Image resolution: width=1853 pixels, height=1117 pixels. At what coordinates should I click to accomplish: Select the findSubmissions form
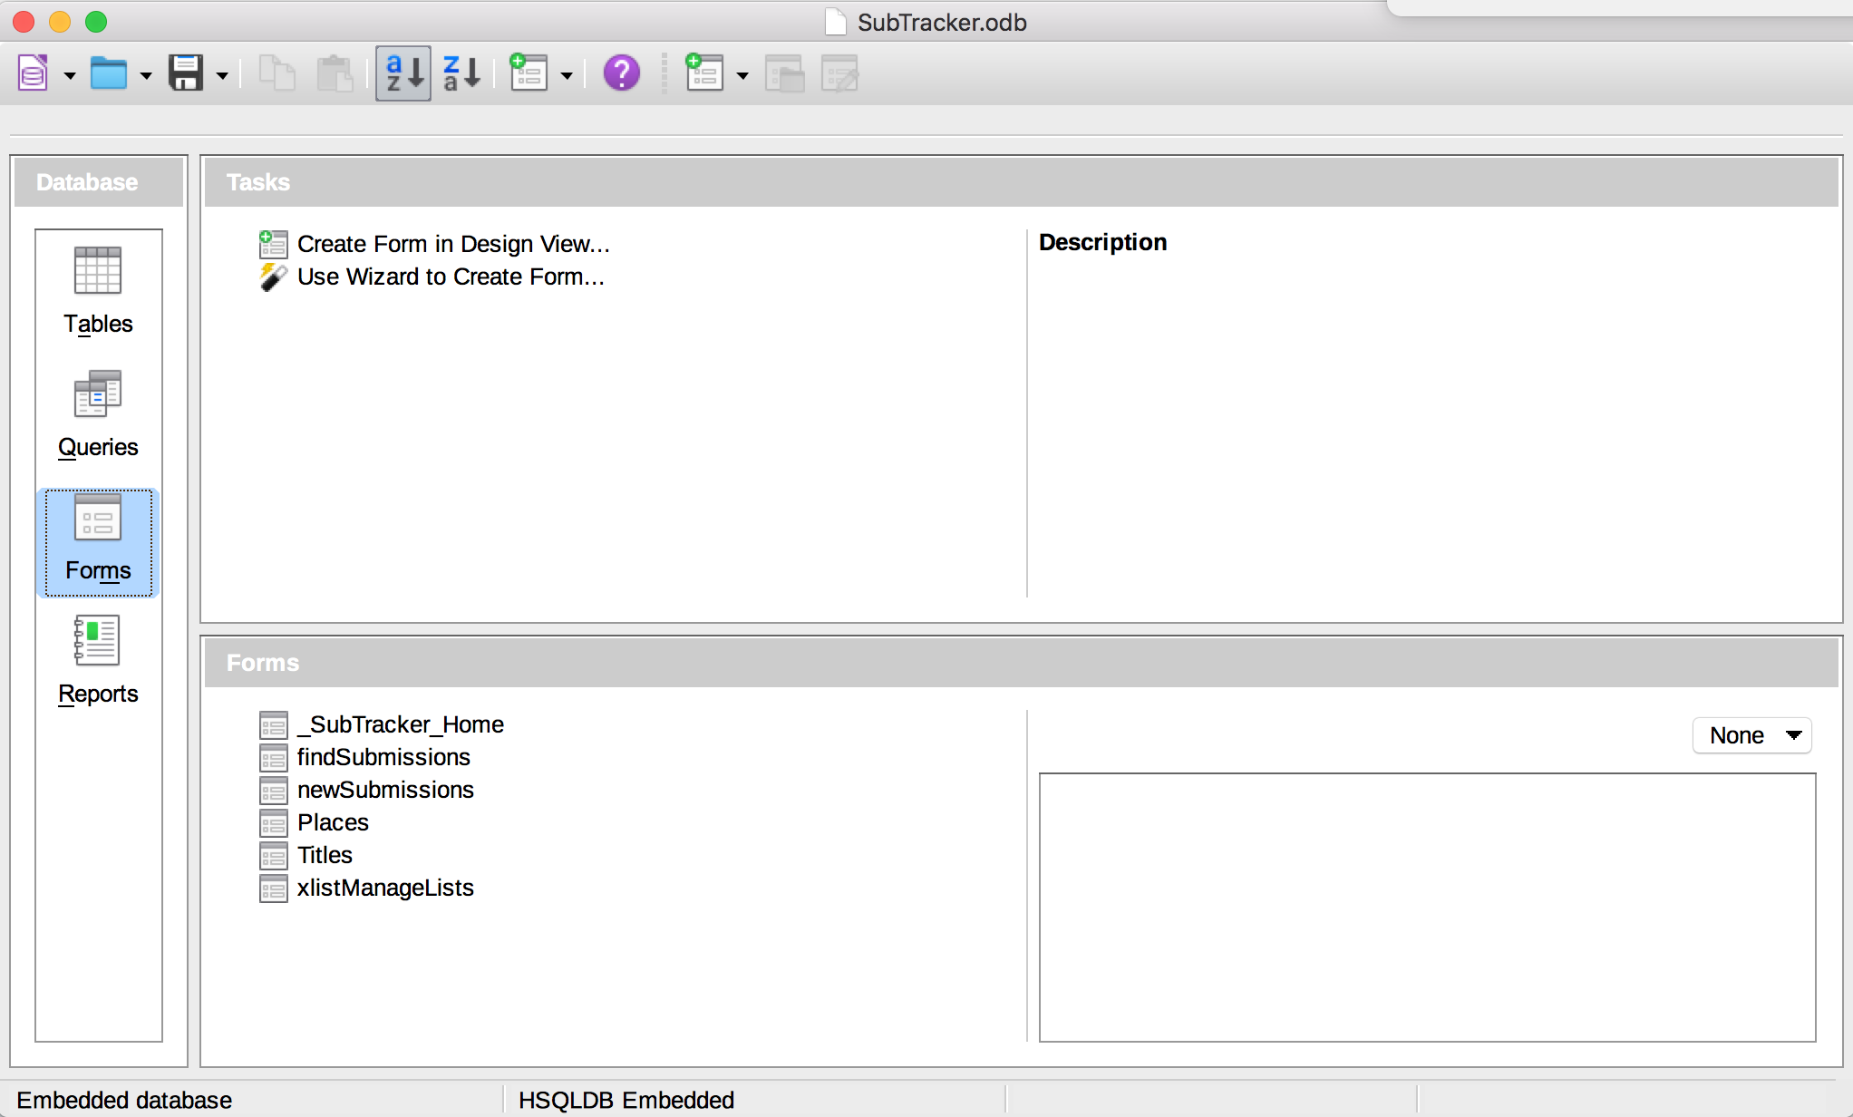pos(383,757)
